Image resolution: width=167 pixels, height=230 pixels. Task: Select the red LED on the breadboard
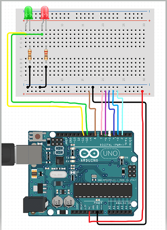coord(45,13)
